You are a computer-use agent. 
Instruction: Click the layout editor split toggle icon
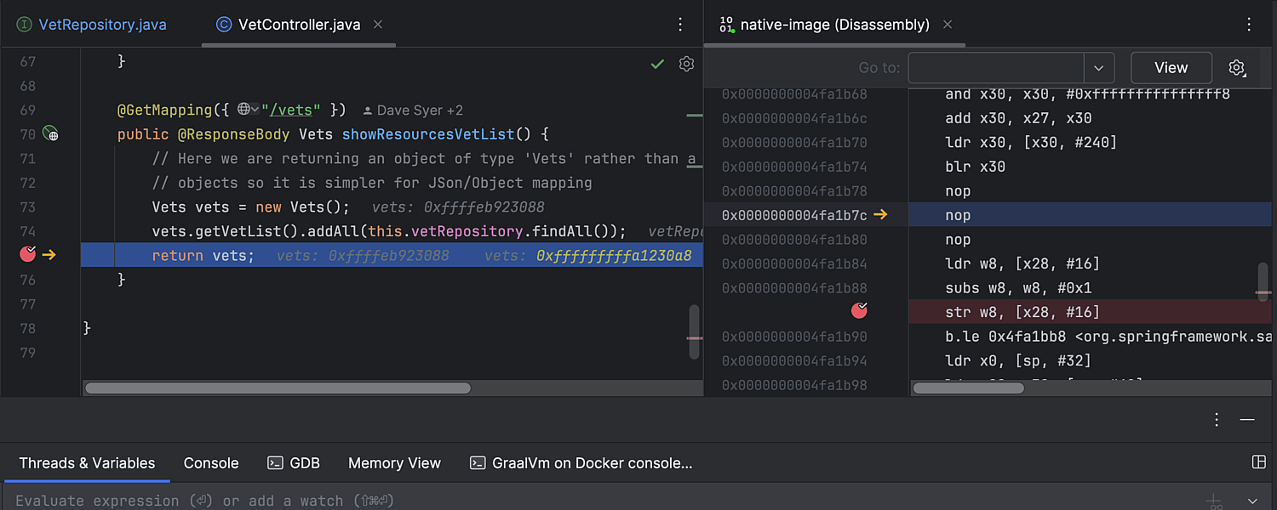coord(1259,462)
